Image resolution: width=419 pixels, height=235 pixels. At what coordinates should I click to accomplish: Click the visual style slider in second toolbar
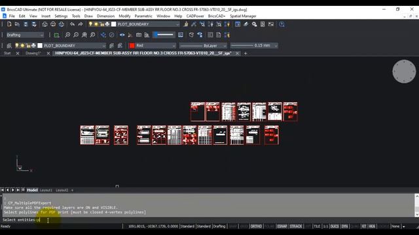click(164, 35)
